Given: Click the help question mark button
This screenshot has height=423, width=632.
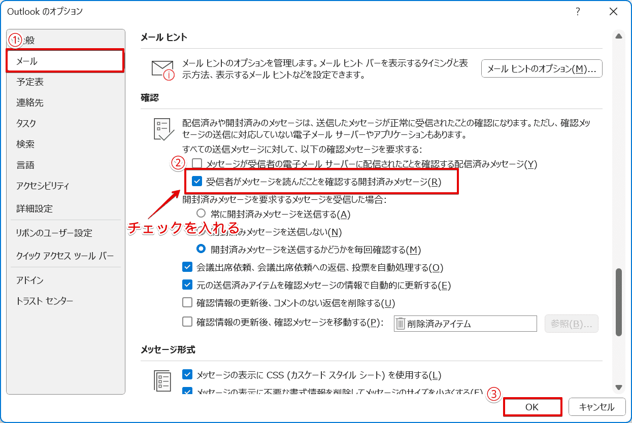Looking at the screenshot, I should 578,12.
